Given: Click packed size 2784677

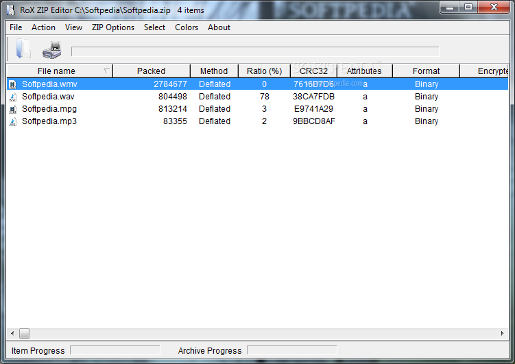Looking at the screenshot, I should coord(170,84).
